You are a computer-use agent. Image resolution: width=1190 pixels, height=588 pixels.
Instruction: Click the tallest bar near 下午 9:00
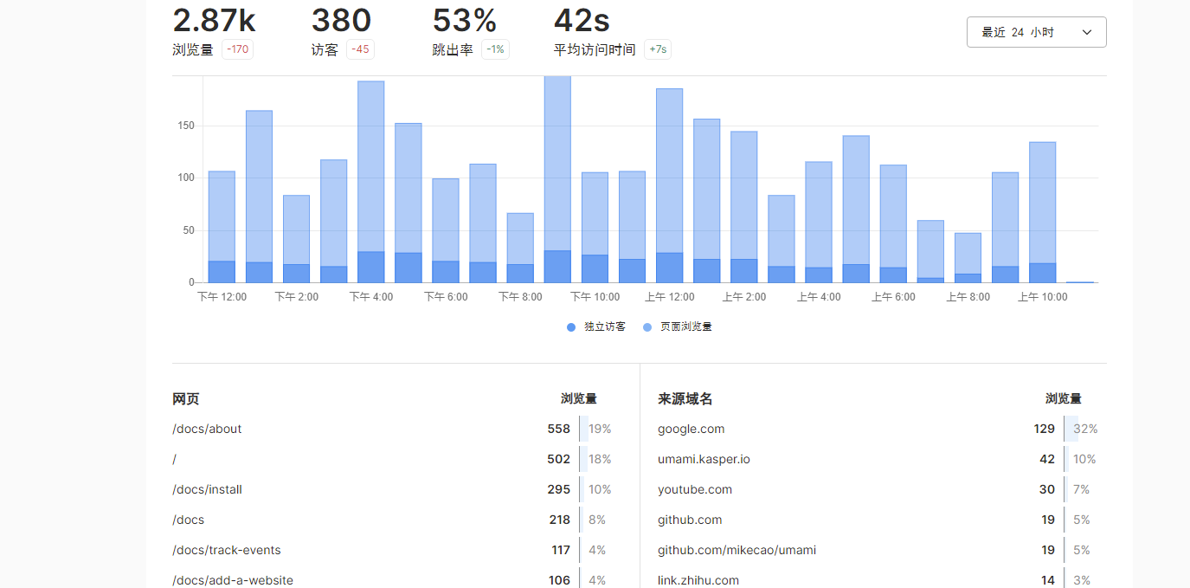[557, 173]
